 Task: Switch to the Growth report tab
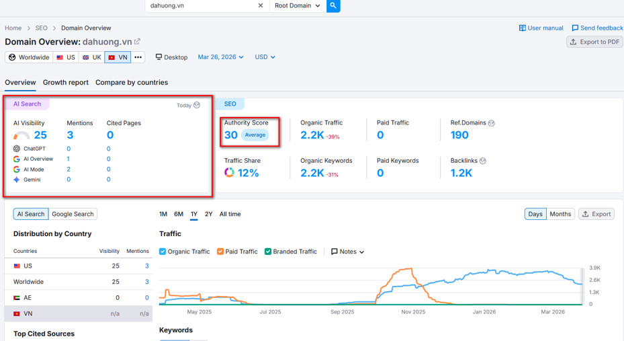pos(66,83)
